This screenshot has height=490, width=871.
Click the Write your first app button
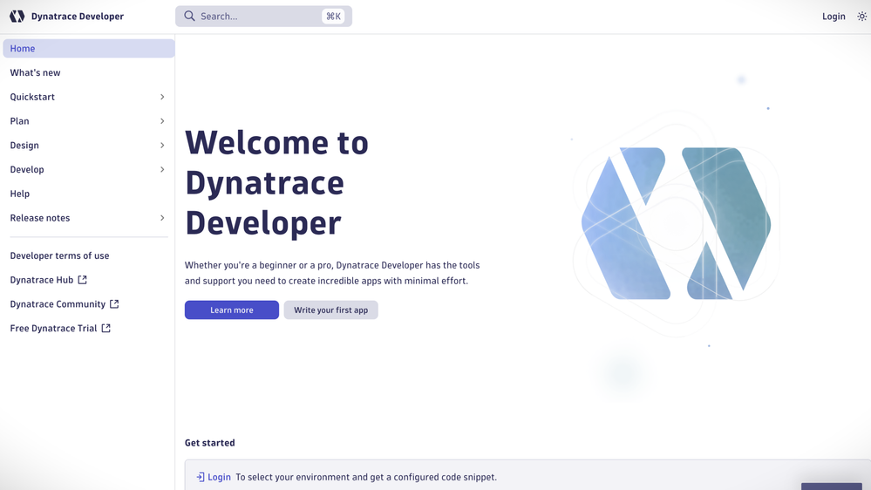coord(330,310)
